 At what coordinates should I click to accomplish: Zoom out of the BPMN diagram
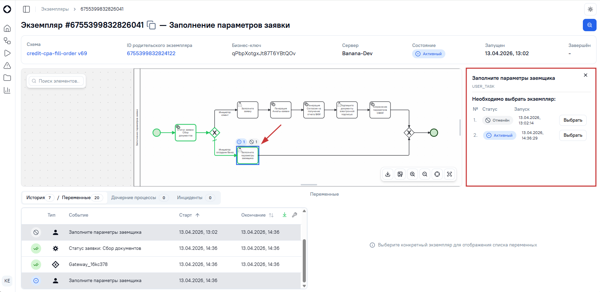click(425, 174)
